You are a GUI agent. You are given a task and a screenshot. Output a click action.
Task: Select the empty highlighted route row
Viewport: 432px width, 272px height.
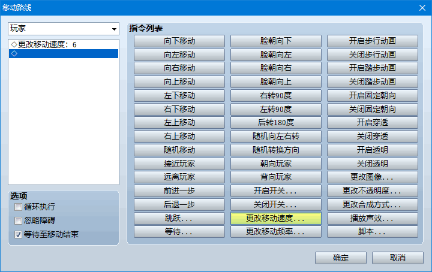coord(64,54)
